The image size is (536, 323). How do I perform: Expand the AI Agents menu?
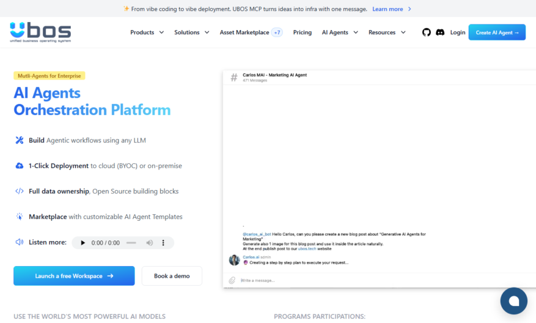[340, 32]
